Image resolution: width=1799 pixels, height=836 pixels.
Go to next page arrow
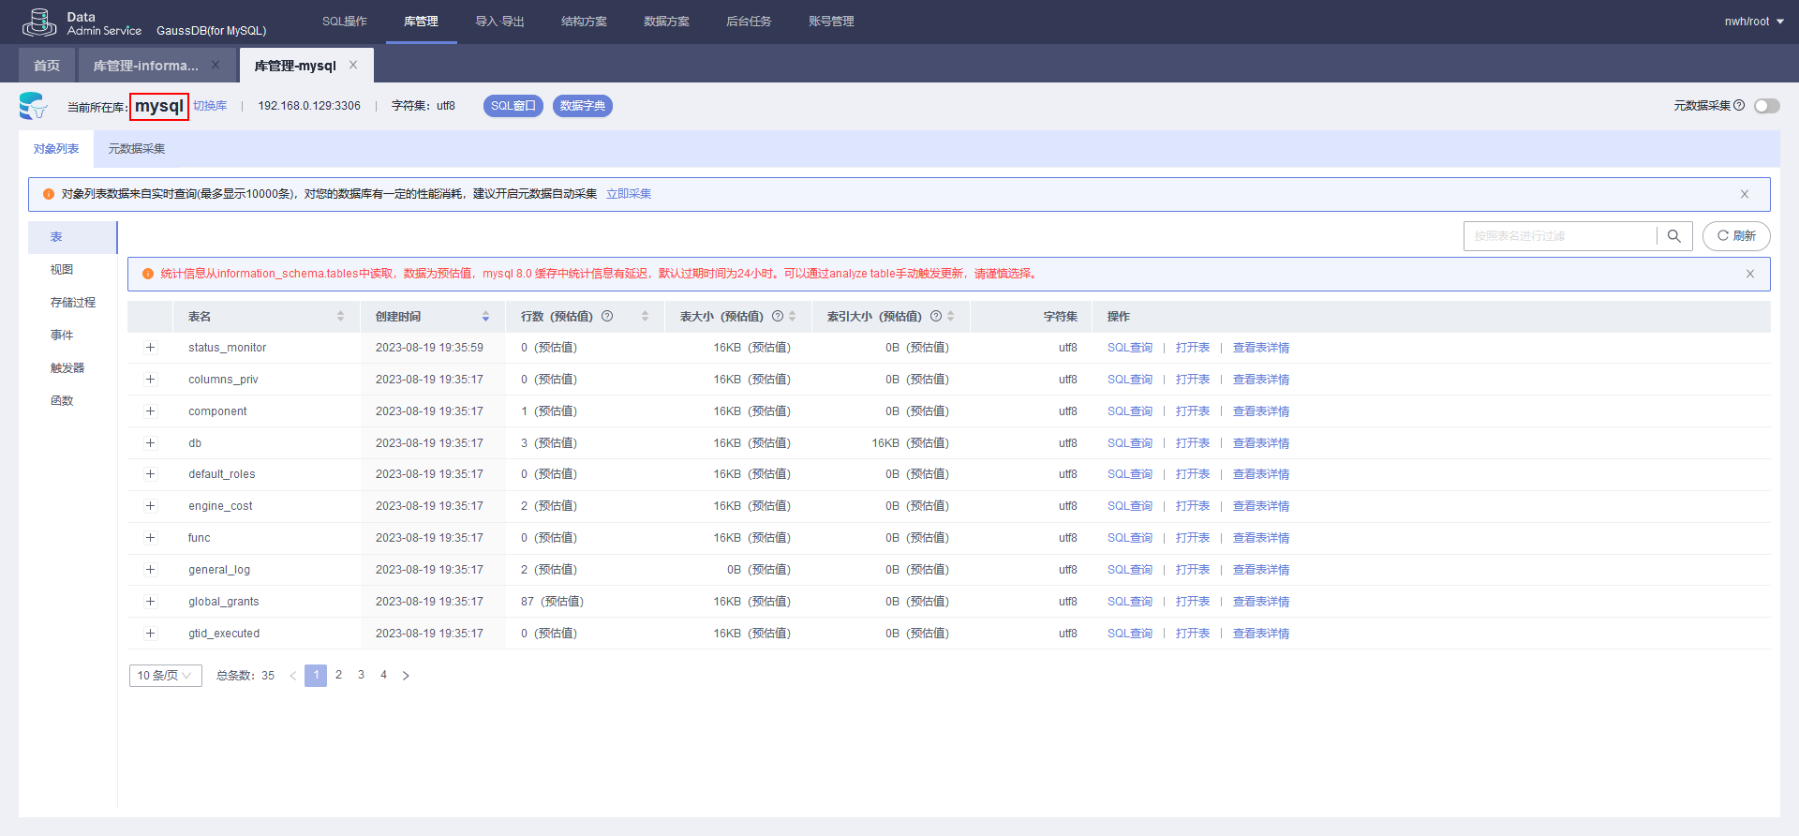(406, 676)
